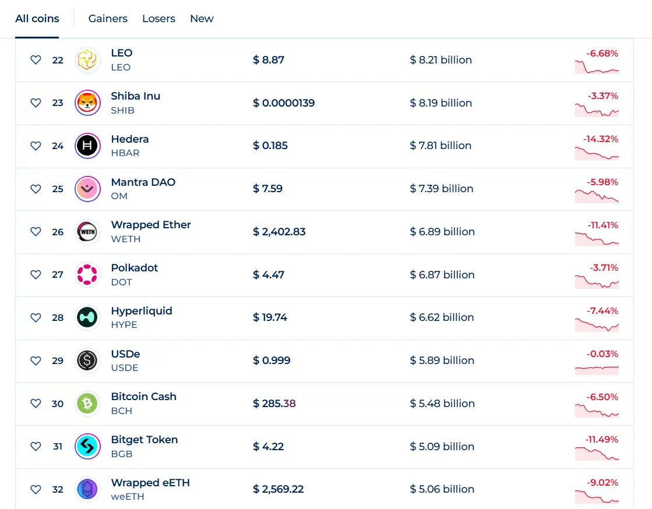Click the Bitget Token sparkline chart

click(597, 454)
